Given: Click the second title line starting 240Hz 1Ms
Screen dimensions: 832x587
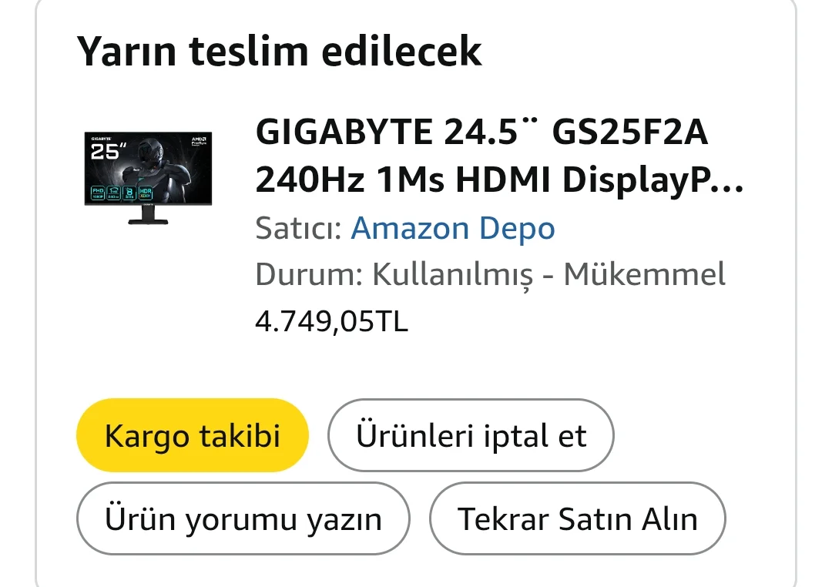Looking at the screenshot, I should (x=500, y=179).
